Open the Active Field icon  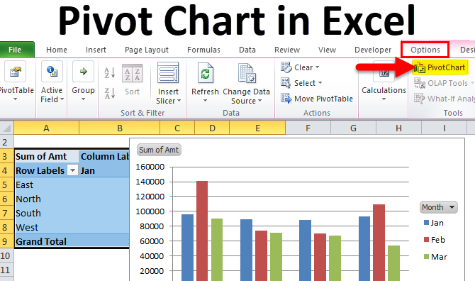52,72
